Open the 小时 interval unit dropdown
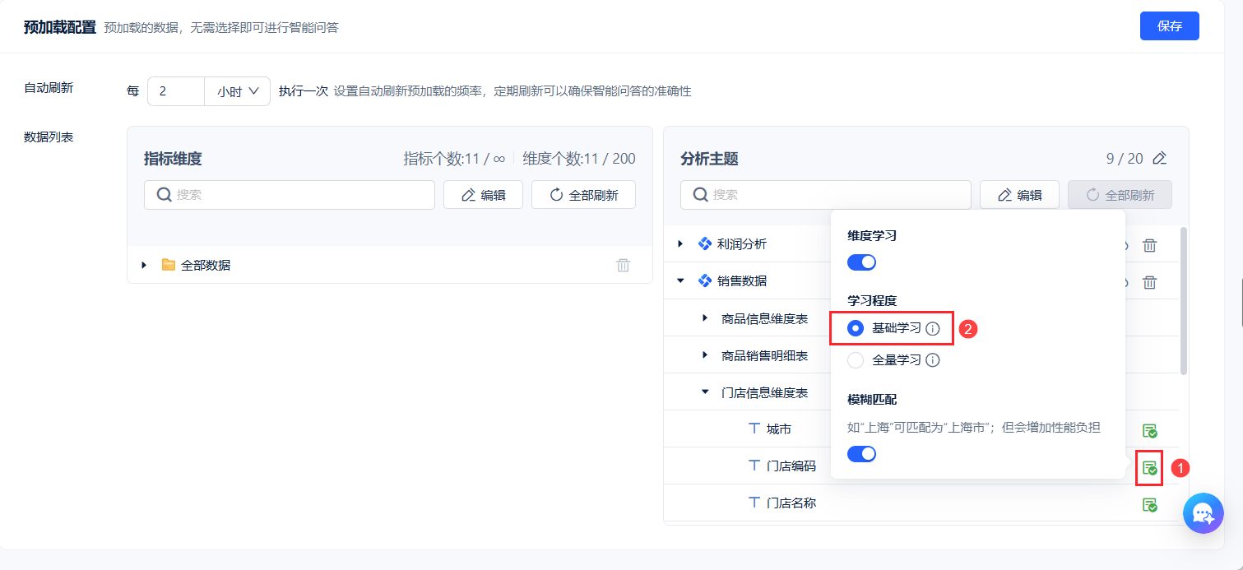Image resolution: width=1243 pixels, height=570 pixels. (238, 92)
